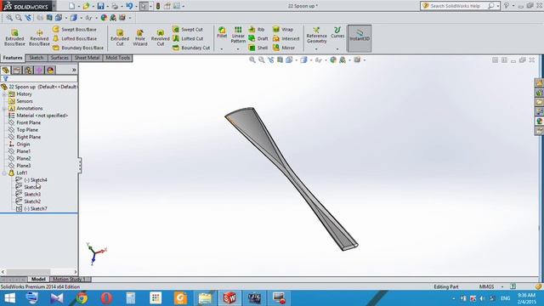Open the Linear Pattern dropdown arrow

[238, 49]
